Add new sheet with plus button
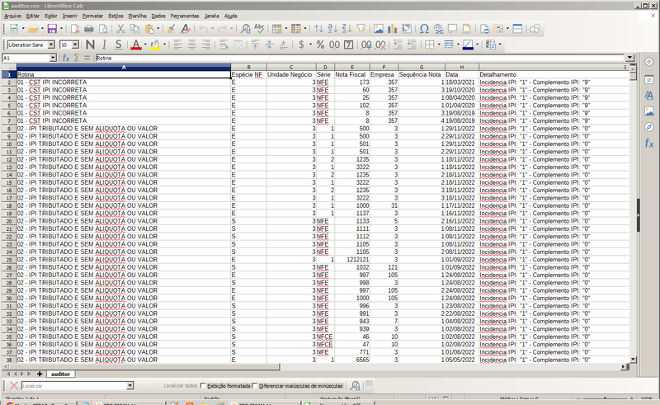Viewport: 660px width, 405px height. [40, 374]
